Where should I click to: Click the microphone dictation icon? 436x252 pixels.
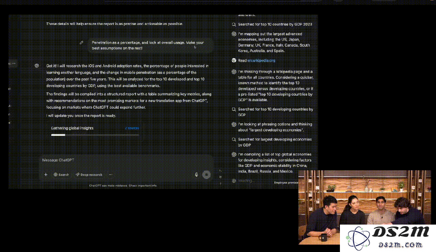point(196,175)
